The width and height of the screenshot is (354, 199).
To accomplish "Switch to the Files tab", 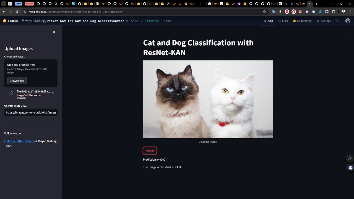I will tap(283, 21).
